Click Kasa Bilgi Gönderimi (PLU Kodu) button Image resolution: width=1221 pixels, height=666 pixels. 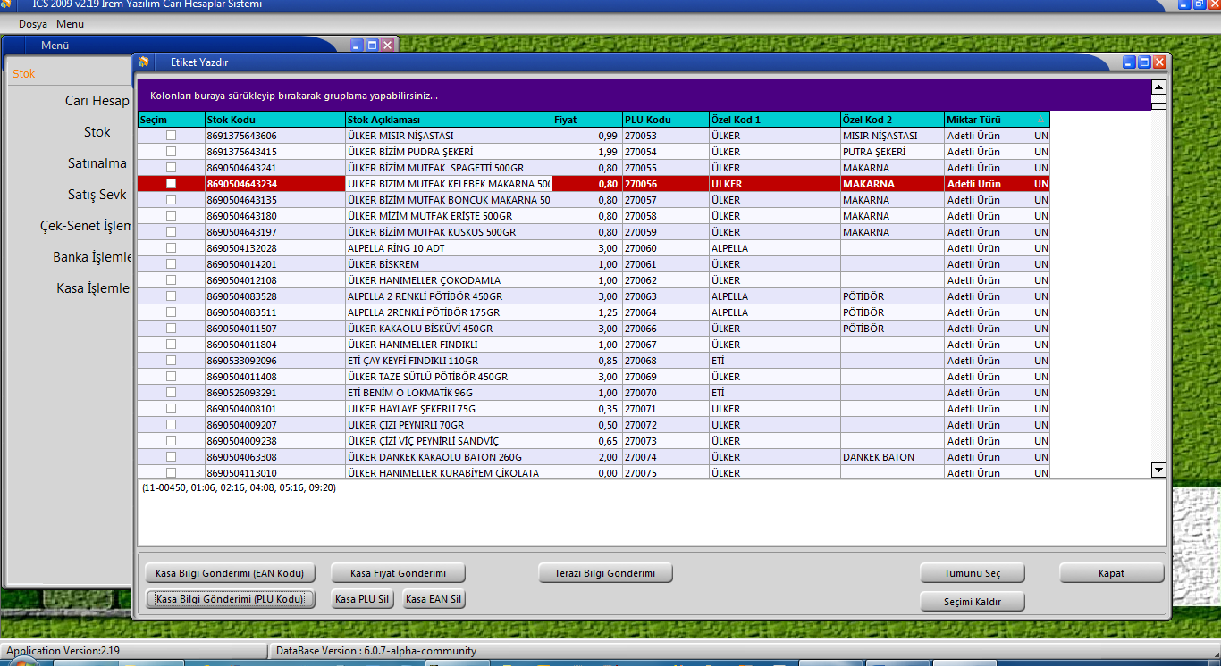pyautogui.click(x=230, y=599)
